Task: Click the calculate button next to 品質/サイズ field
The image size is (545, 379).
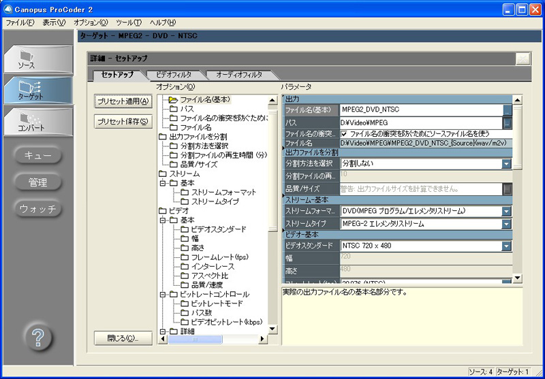Action: (x=507, y=189)
